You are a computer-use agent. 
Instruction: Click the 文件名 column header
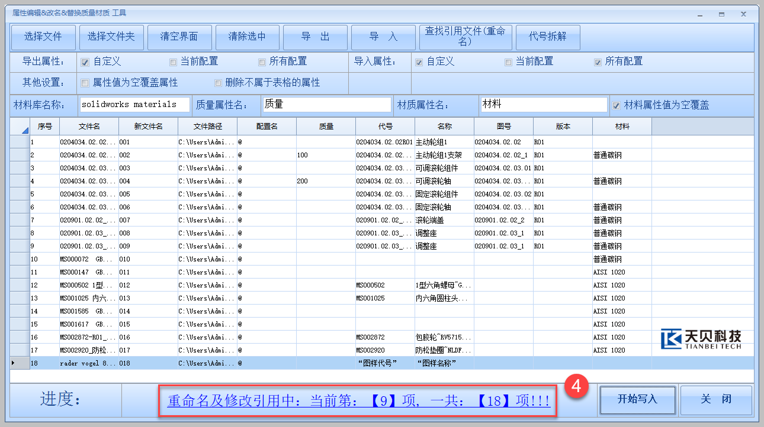[89, 127]
